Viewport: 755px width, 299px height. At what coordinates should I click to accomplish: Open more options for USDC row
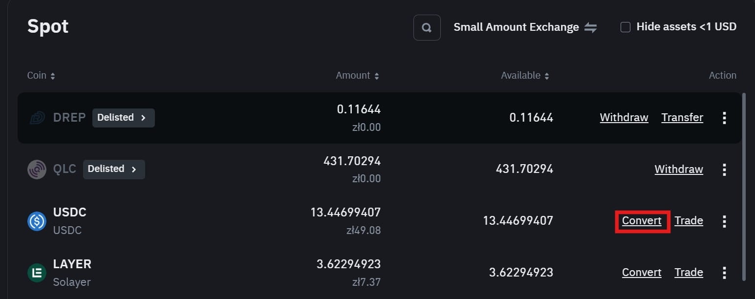(x=724, y=221)
